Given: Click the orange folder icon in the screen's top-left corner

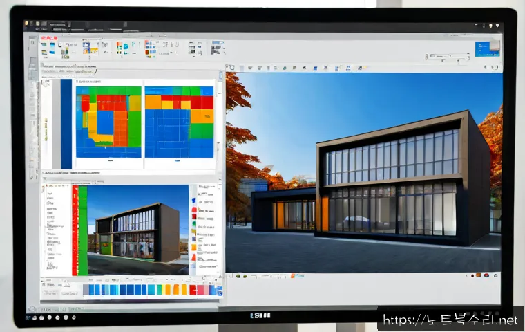Looking at the screenshot, I should click(x=26, y=24).
